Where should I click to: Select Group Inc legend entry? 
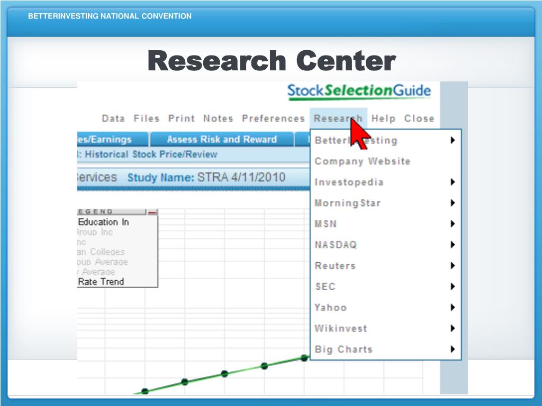tap(95, 232)
